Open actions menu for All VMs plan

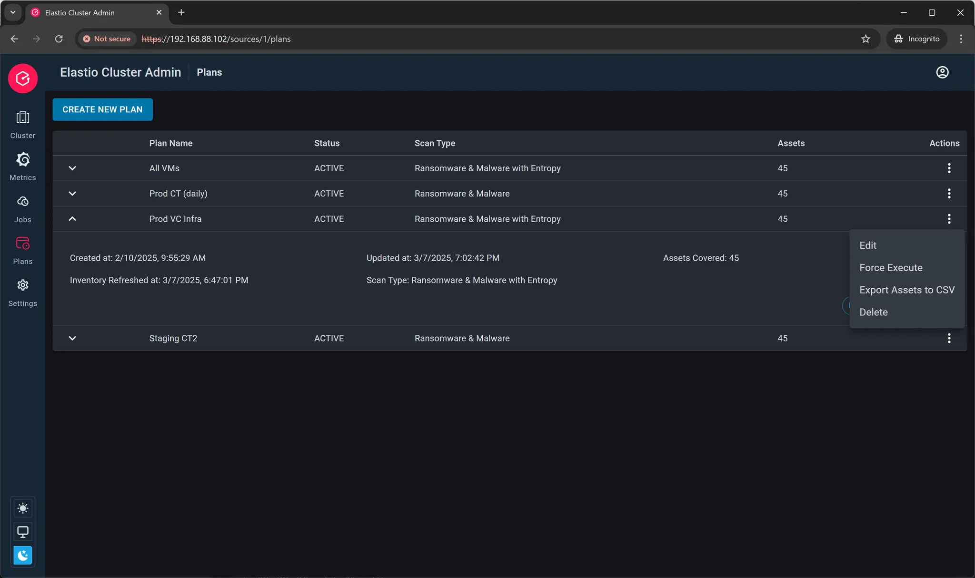click(x=949, y=168)
